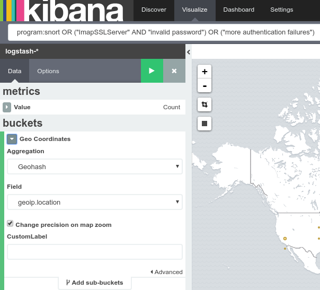Collapse the Geo Coordinates bucket

click(12, 139)
